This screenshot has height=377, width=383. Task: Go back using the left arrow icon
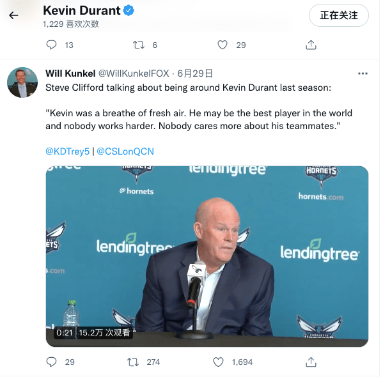point(13,15)
